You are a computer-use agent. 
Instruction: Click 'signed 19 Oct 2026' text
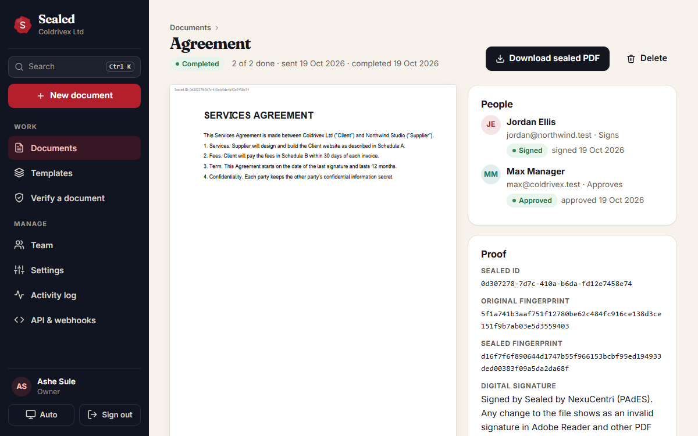[x=588, y=151]
